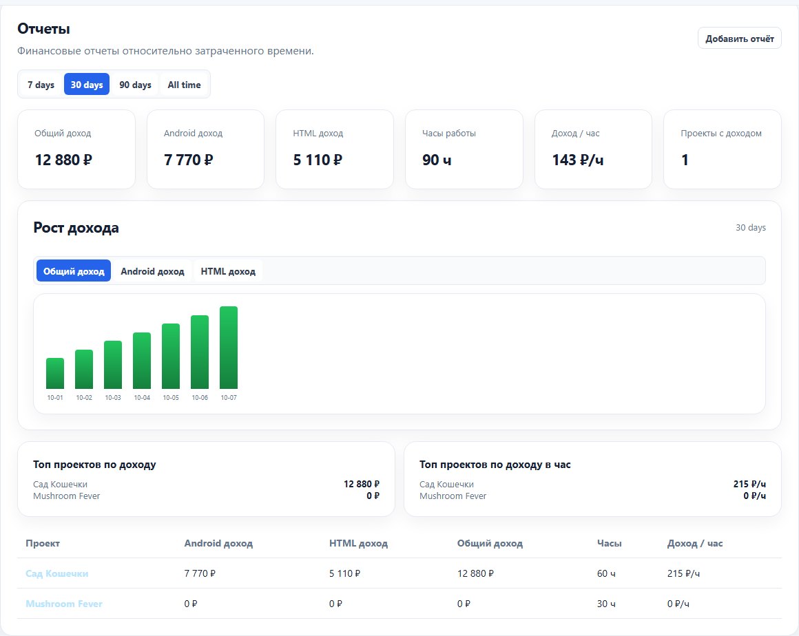The width and height of the screenshot is (799, 636).
Task: Click the chart bar for 10-02
Action: point(84,369)
